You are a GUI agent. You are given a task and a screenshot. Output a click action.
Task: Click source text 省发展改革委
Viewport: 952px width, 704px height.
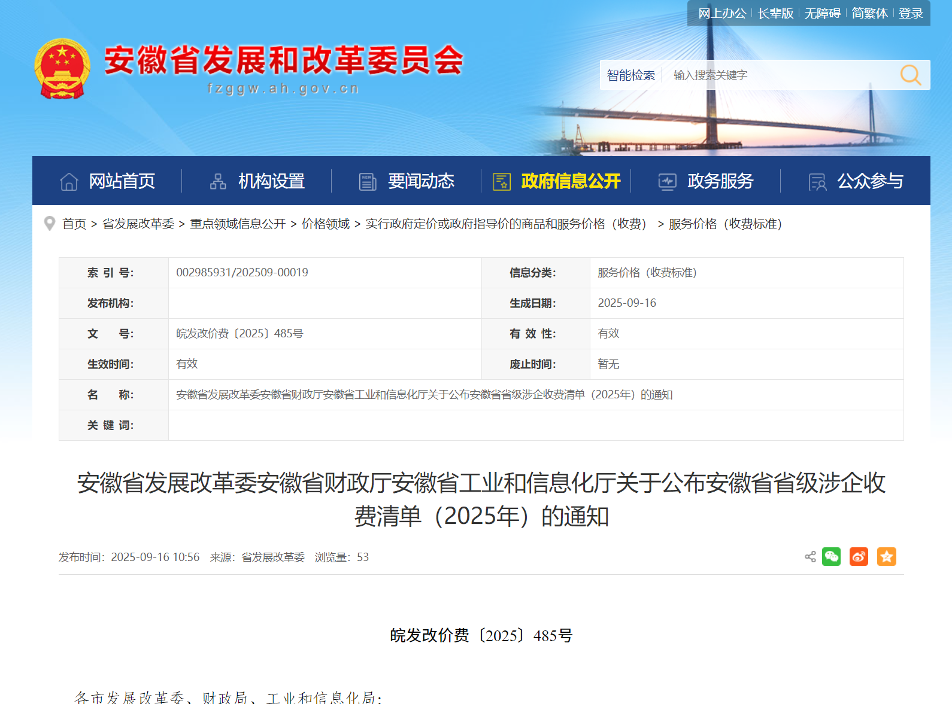point(273,557)
